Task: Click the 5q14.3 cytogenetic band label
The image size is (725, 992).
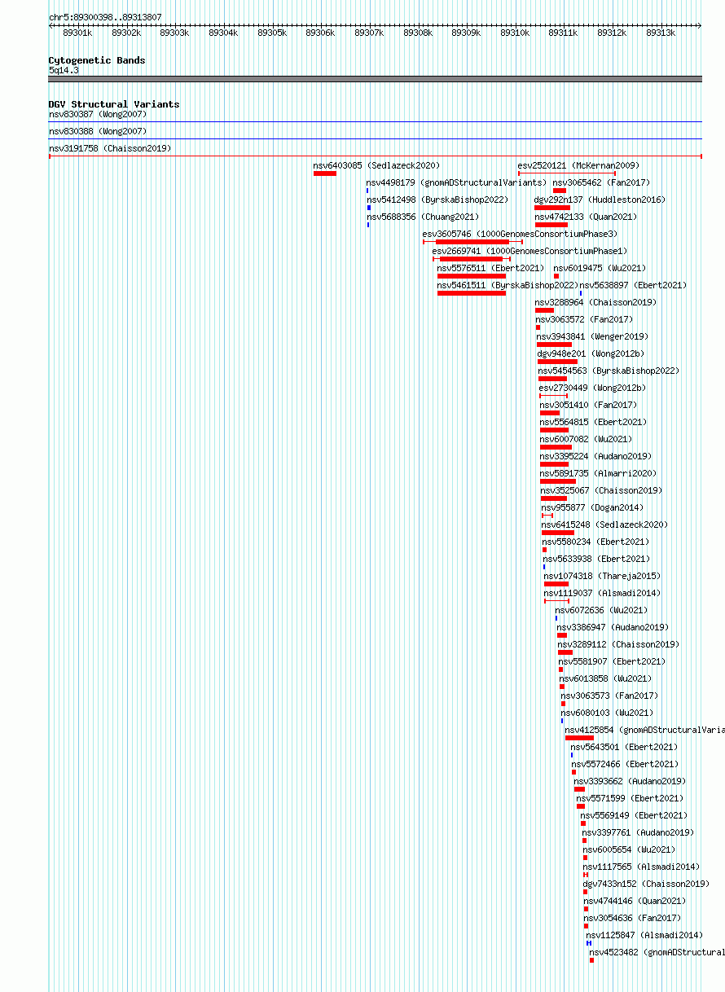Action: (64, 71)
